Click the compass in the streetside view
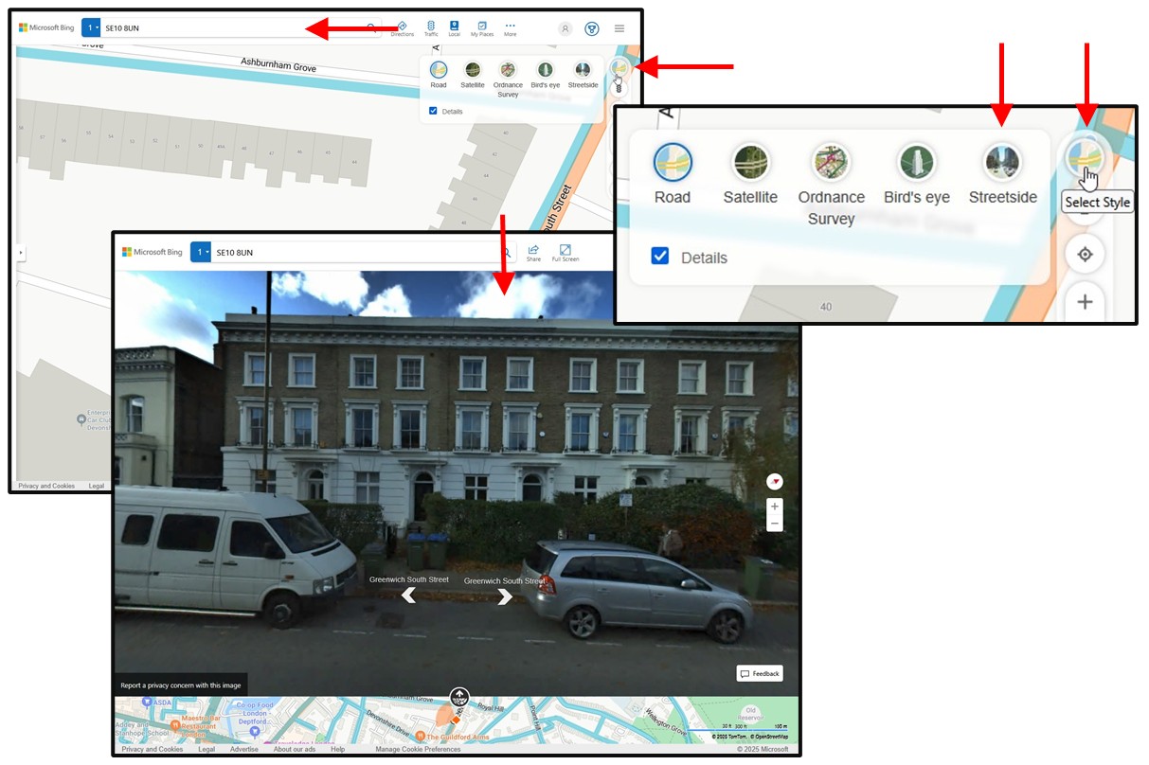1149x765 pixels. coord(775,481)
